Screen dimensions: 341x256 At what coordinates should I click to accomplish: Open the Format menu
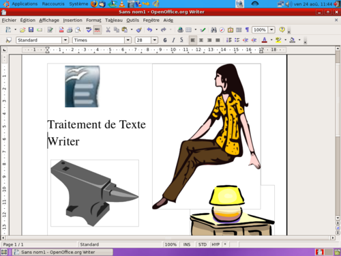click(93, 20)
